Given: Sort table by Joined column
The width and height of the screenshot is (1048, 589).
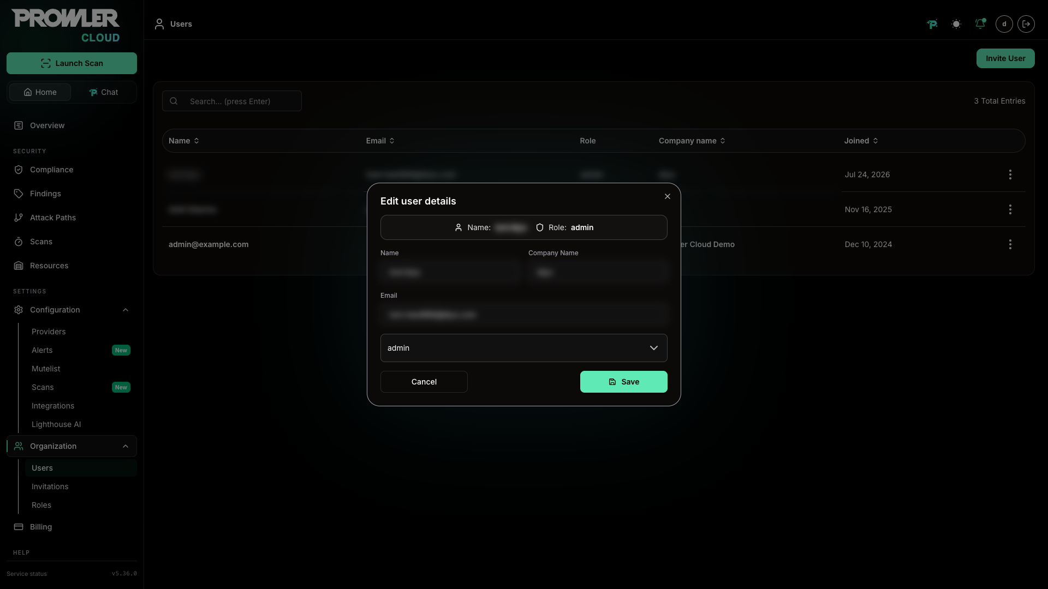Looking at the screenshot, I should coord(861,141).
